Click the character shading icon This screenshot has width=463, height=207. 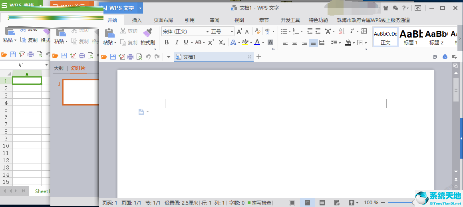coord(270,42)
